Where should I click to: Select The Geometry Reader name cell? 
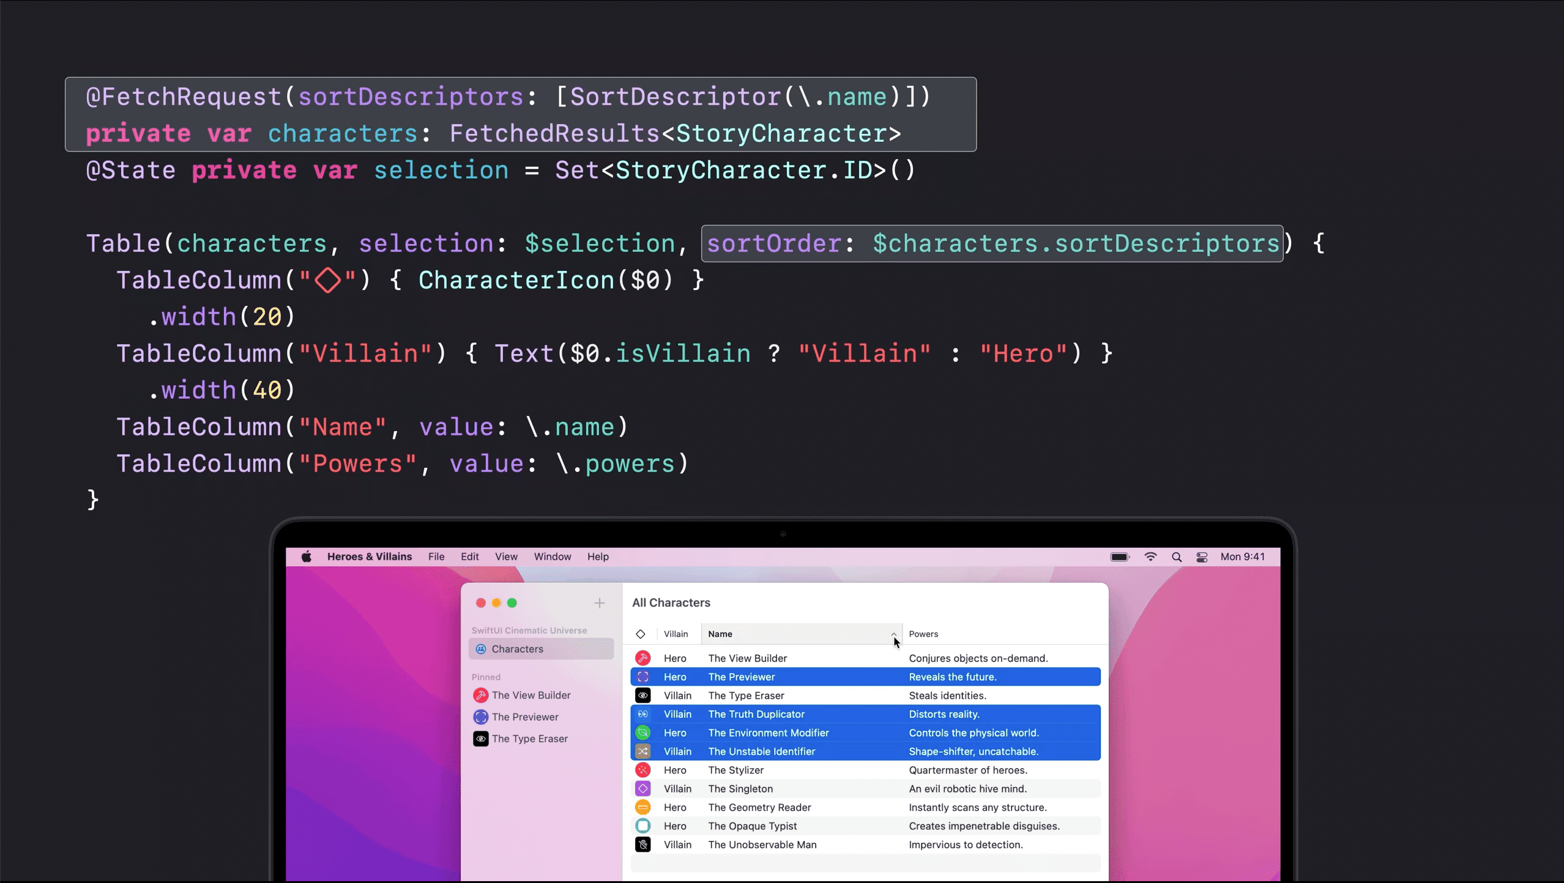coord(759,807)
